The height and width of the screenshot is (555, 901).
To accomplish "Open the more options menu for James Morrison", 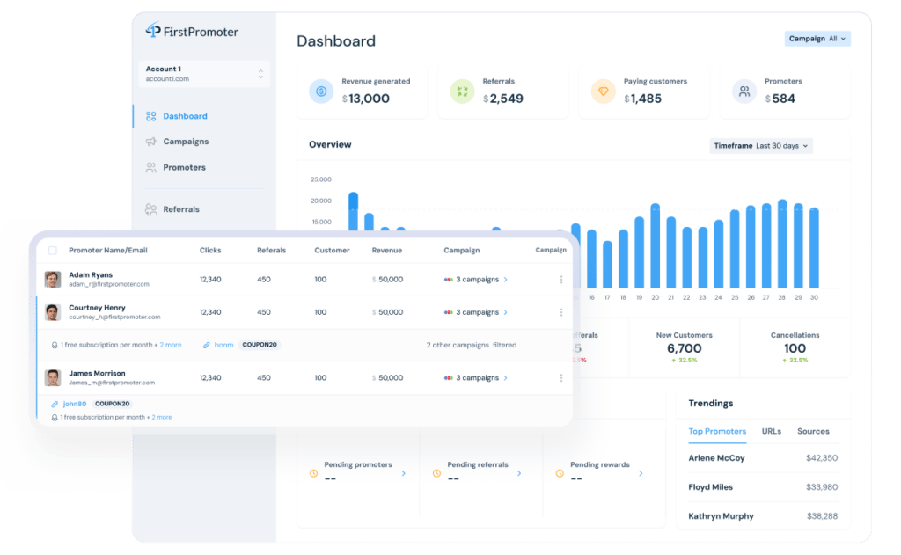I will click(561, 378).
